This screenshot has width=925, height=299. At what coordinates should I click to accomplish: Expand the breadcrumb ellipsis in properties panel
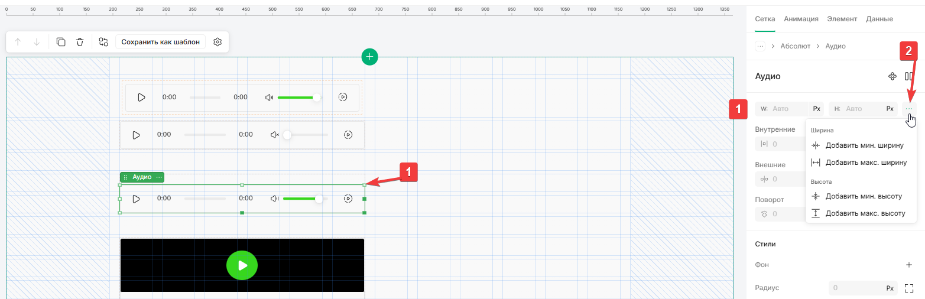point(760,46)
